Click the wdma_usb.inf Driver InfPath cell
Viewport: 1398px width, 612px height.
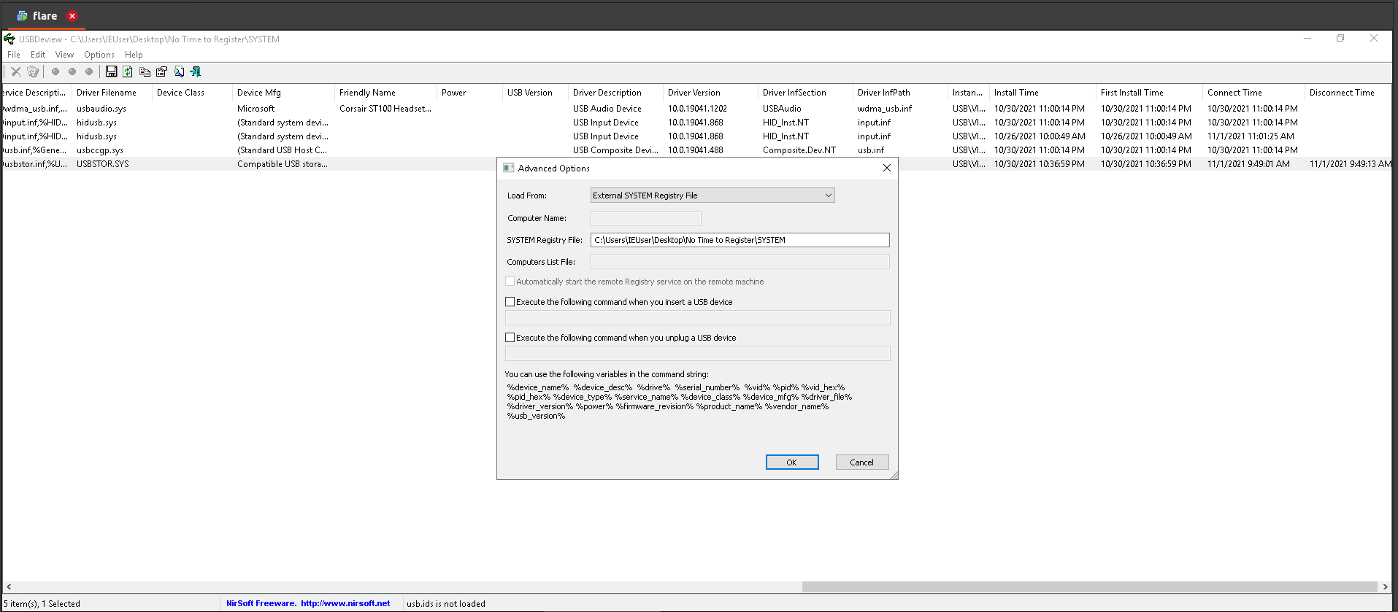[885, 109]
